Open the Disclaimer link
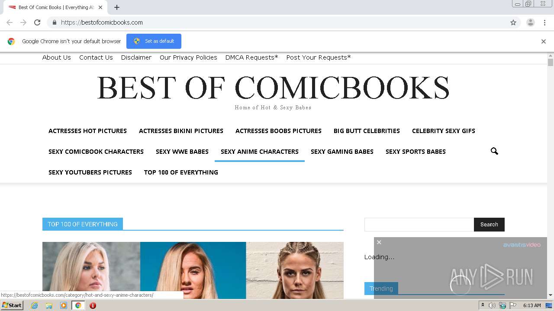 coord(136,57)
